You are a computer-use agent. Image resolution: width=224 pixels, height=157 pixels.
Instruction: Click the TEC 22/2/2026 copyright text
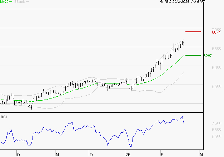(183, 2)
